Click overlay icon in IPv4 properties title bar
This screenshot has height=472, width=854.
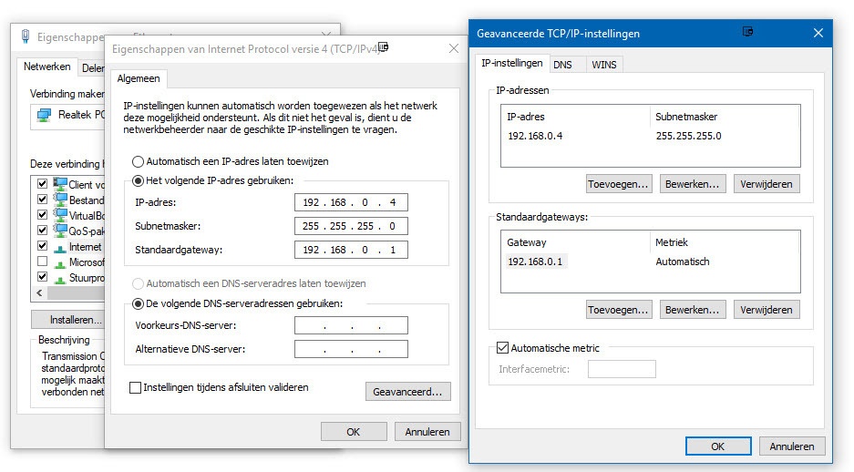[x=384, y=46]
